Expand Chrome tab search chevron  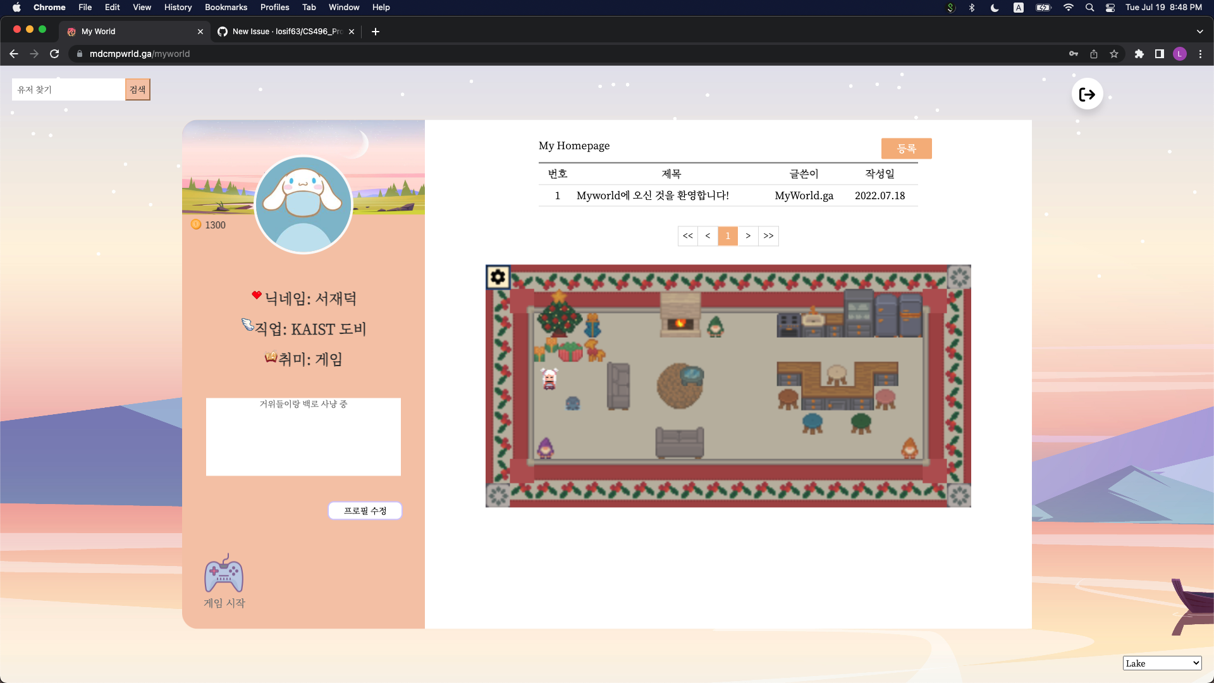coord(1200,32)
